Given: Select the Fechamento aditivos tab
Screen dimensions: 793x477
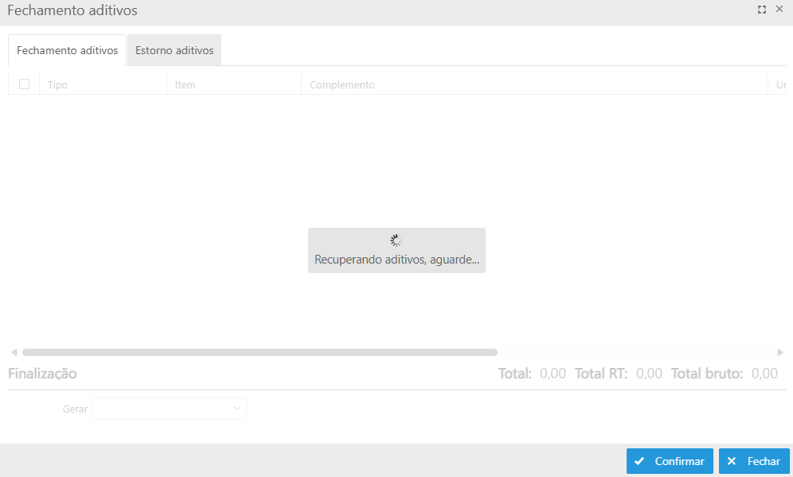Looking at the screenshot, I should click(x=68, y=50).
